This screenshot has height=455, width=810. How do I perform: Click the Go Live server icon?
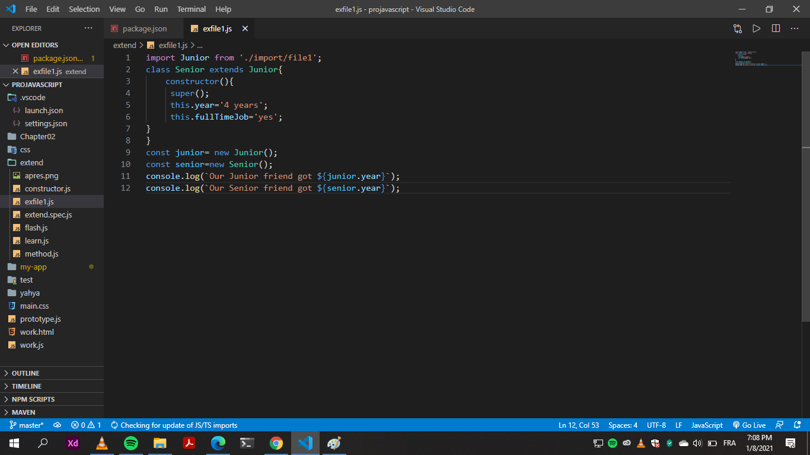(749, 425)
